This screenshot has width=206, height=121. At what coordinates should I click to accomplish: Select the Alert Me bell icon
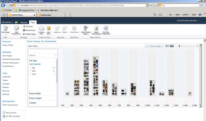pos(49,28)
